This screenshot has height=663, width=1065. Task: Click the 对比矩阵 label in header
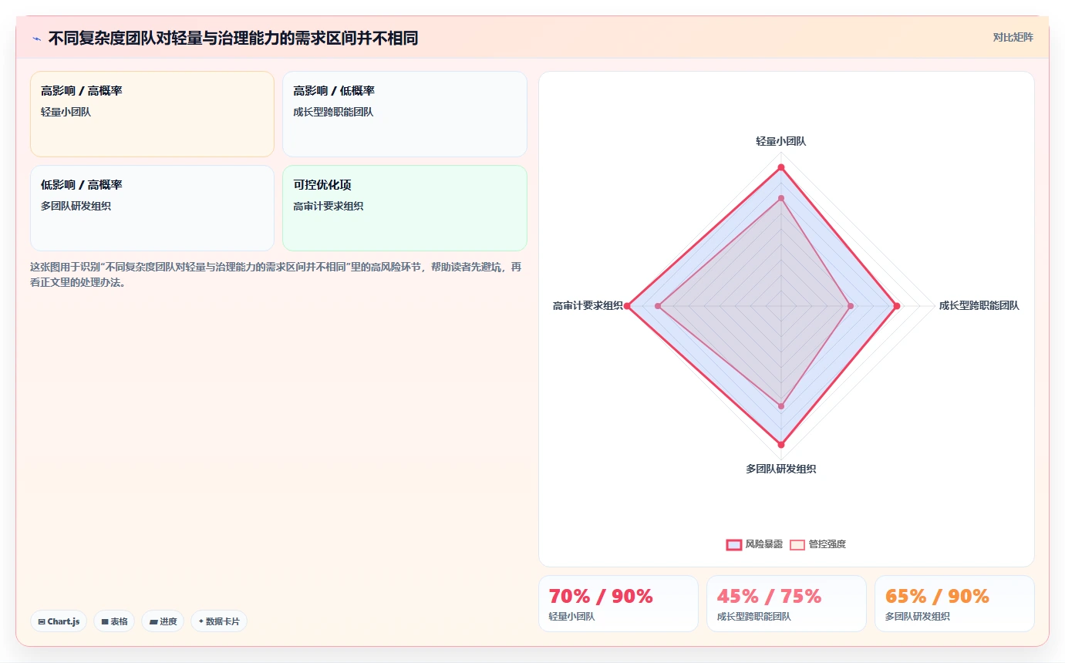(1013, 37)
